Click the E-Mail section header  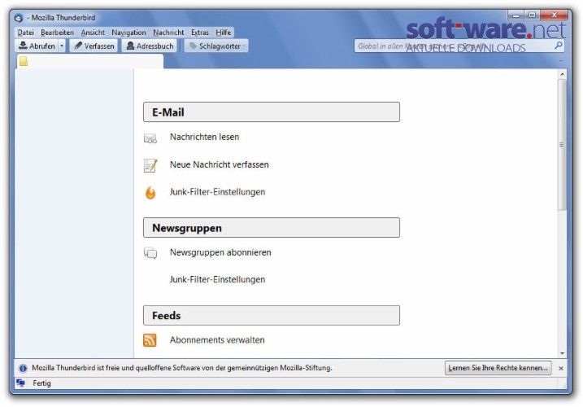coord(272,112)
